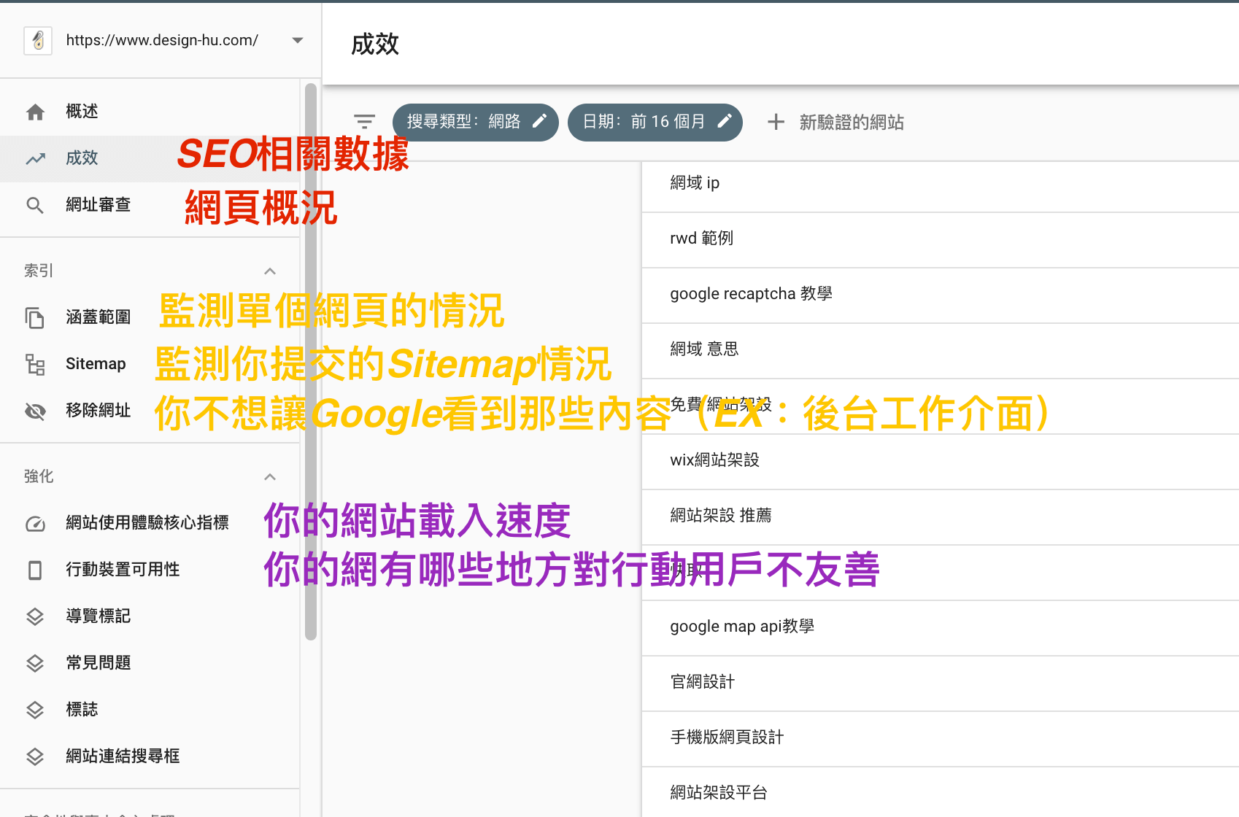Image resolution: width=1239 pixels, height=817 pixels.
Task: Click the pencil icon on 日期 chip
Action: coord(725,121)
